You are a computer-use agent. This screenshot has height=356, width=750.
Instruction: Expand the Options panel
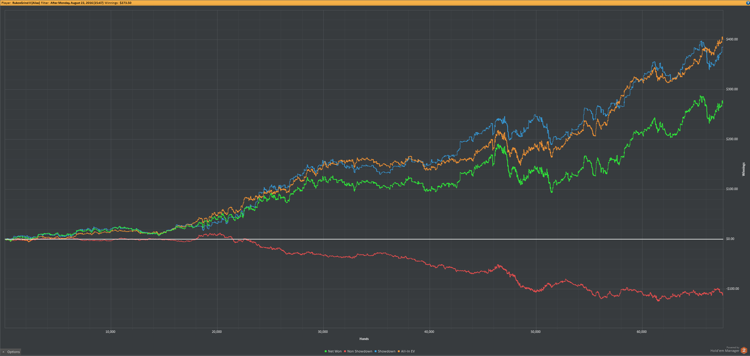11,352
